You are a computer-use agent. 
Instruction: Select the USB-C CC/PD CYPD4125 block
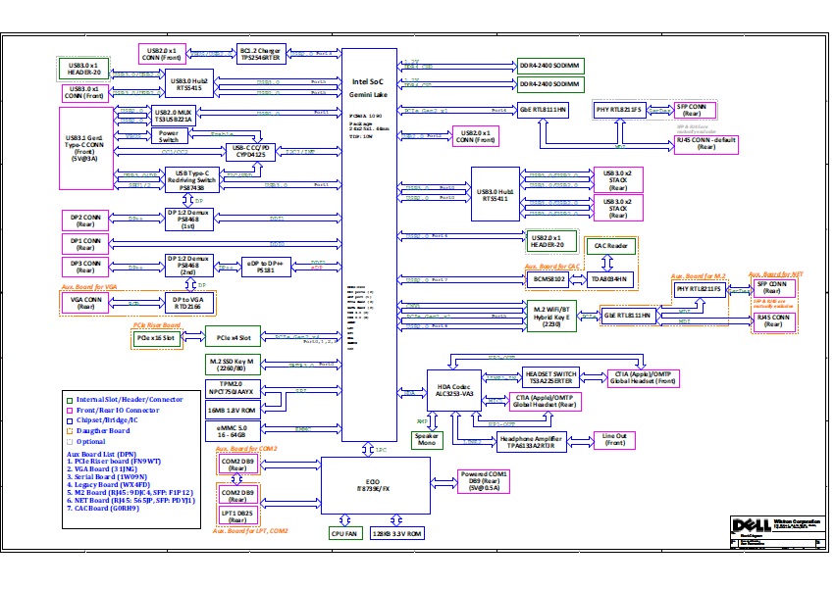(252, 151)
